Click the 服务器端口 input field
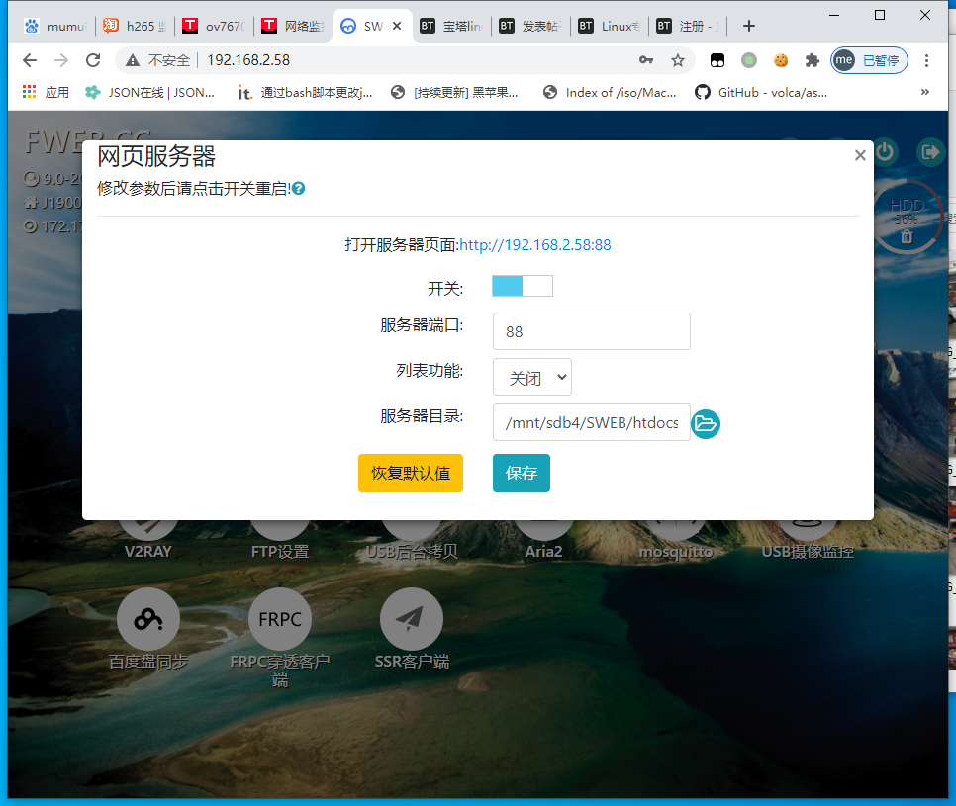 point(592,331)
